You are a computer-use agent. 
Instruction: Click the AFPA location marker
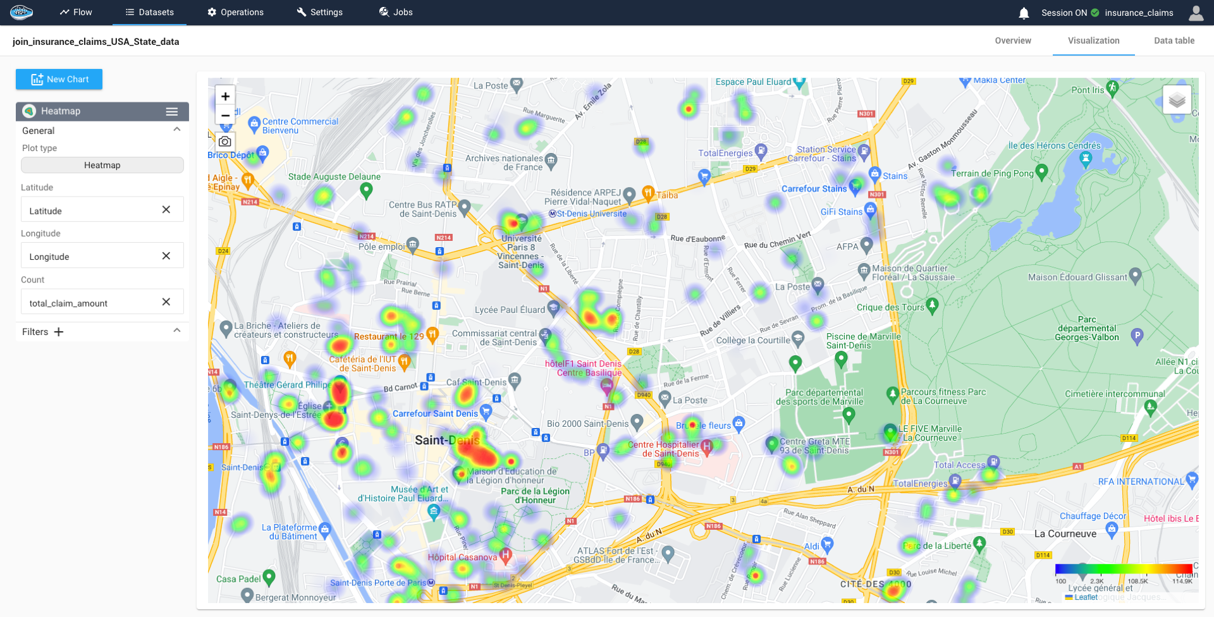click(x=867, y=245)
